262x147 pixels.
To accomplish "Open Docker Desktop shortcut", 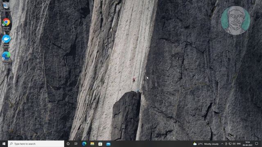I will (6, 41).
